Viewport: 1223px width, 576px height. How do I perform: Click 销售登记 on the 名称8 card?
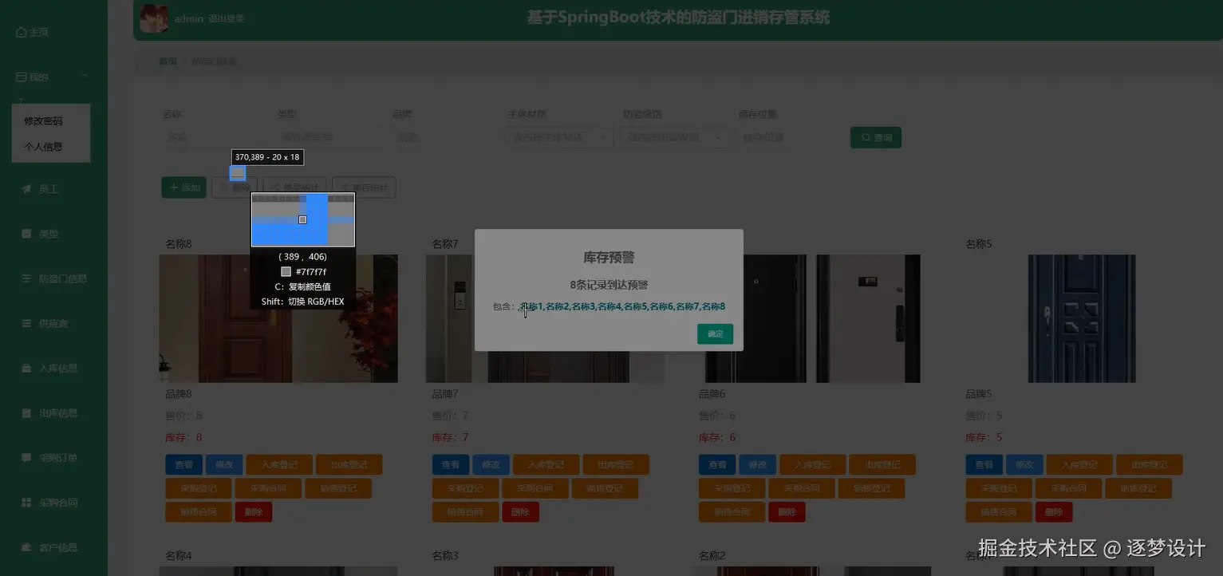coord(338,488)
